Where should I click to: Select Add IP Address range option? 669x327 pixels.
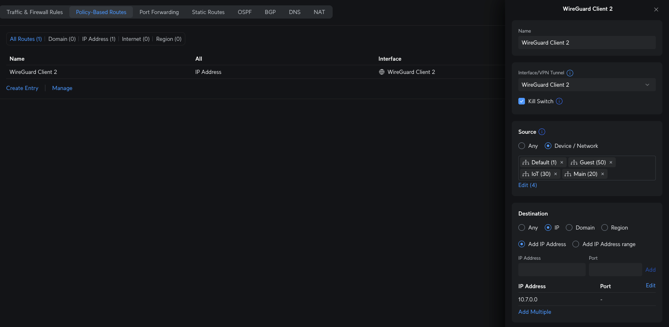point(576,244)
